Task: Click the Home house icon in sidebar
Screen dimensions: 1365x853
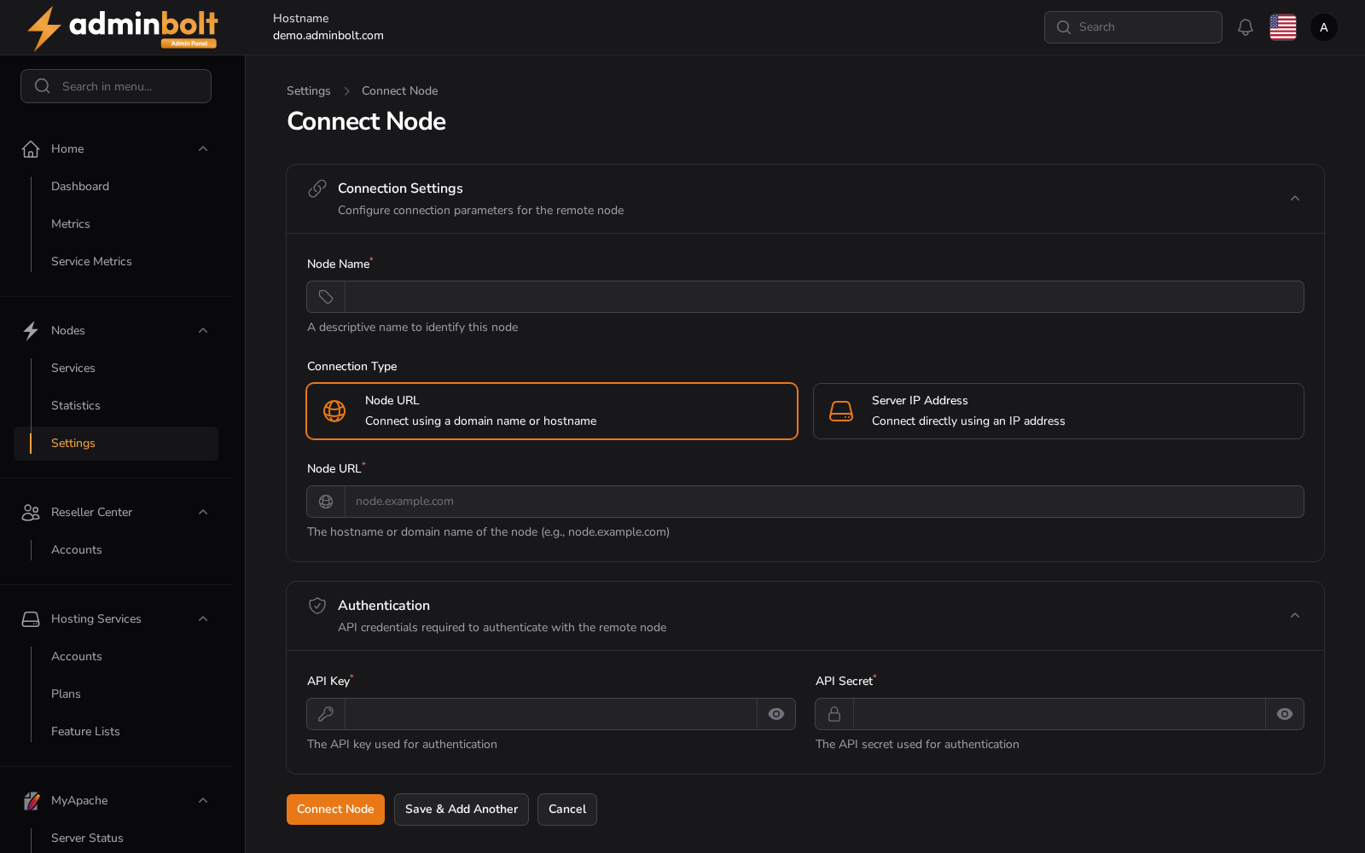Action: 31,149
